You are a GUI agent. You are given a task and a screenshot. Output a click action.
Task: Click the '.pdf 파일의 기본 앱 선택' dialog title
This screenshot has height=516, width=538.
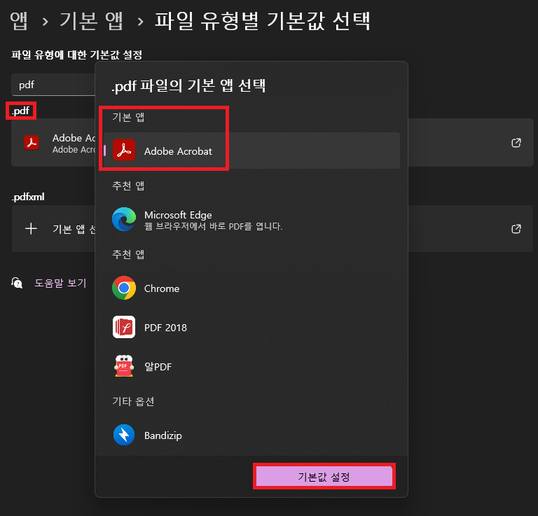click(x=188, y=85)
